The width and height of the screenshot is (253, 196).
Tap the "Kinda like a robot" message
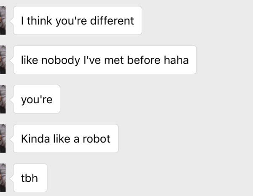click(66, 138)
